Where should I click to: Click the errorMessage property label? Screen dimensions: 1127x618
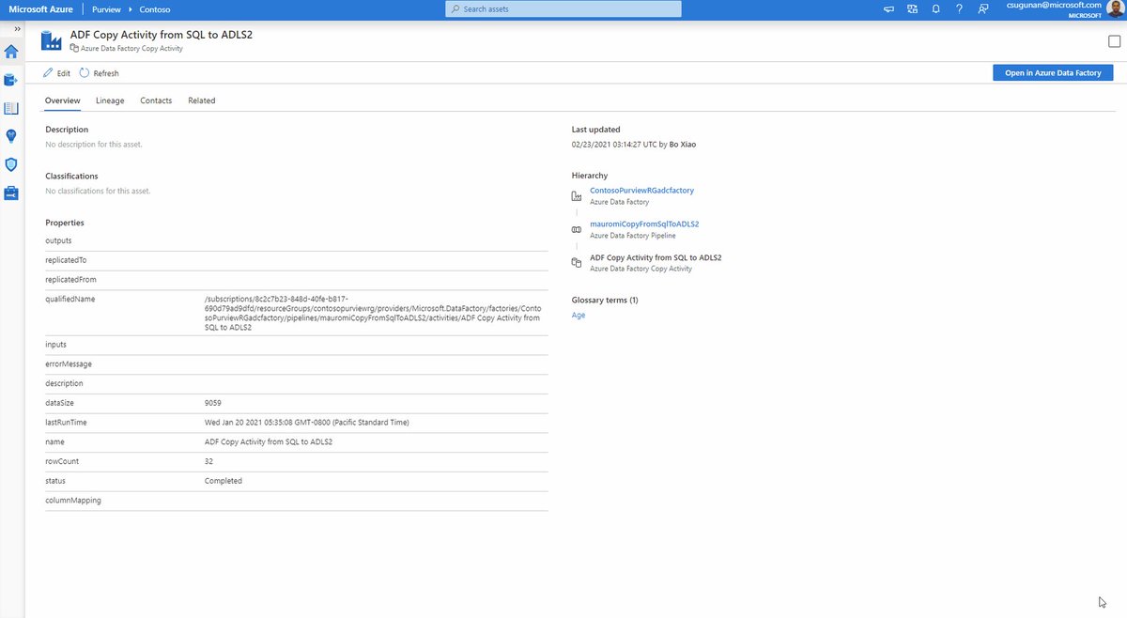[69, 364]
